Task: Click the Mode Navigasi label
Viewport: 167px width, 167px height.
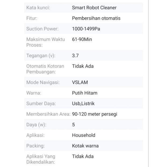Action: 43,82
